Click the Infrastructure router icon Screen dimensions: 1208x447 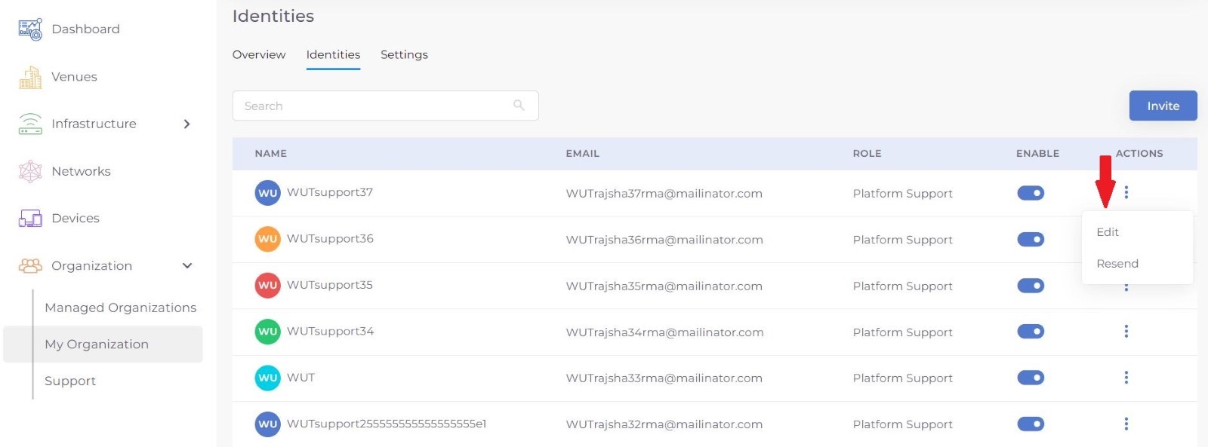point(30,124)
